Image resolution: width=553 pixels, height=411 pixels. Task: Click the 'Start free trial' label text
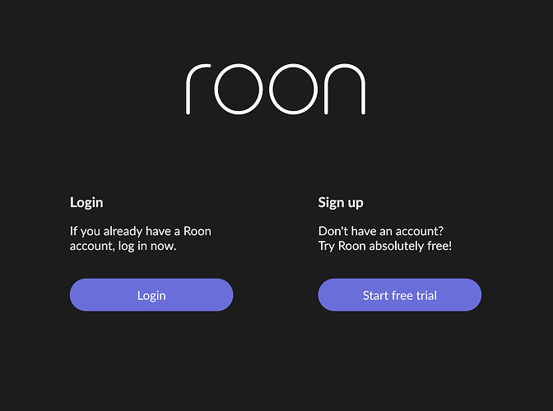(400, 295)
